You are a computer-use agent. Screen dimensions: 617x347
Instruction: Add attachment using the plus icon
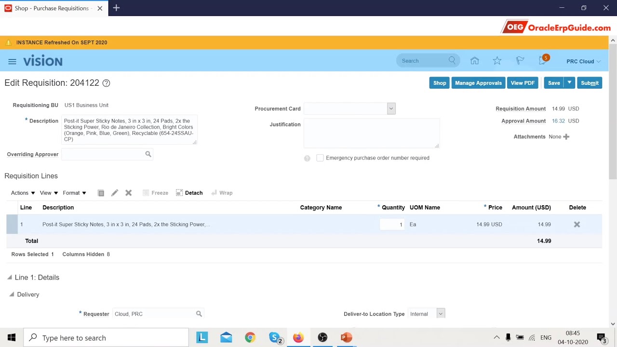(x=566, y=136)
